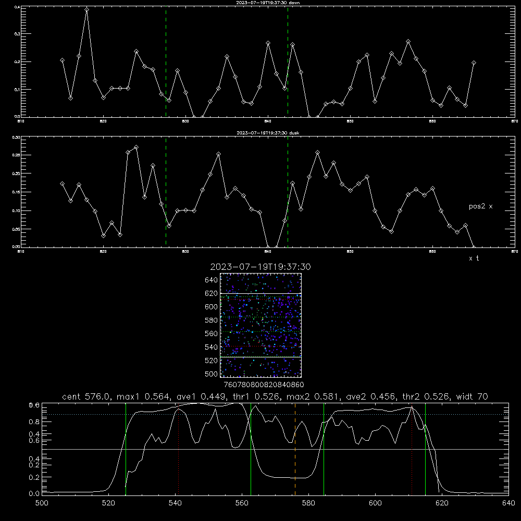This screenshot has width=521, height=521.
Task: Click the '500' y-axis label of center image
Action: [212, 374]
